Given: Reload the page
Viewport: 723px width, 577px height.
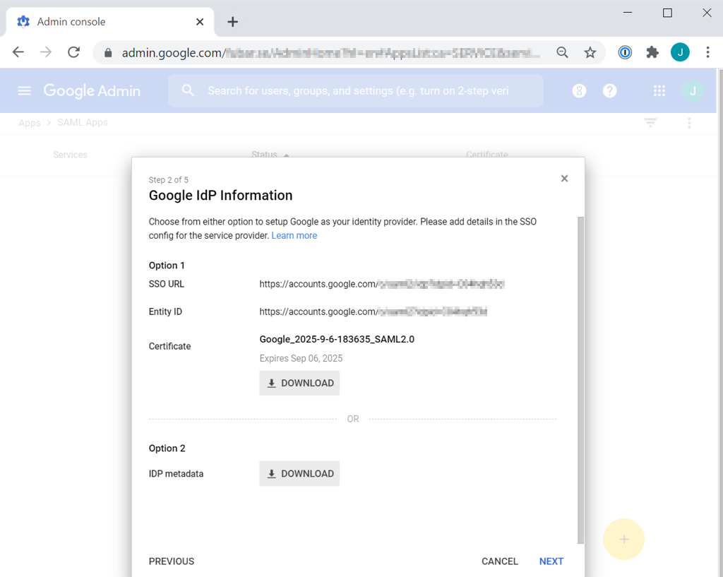Looking at the screenshot, I should tap(73, 52).
